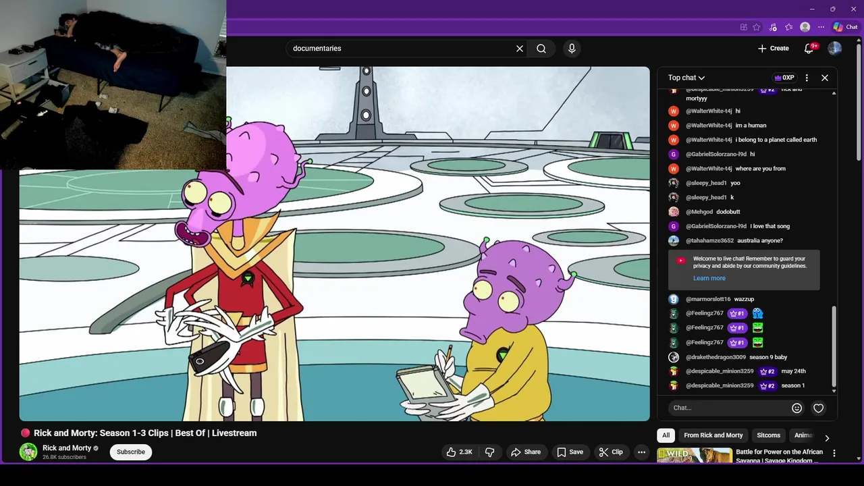Click #2 member badge beside "season 1"
Image resolution: width=864 pixels, height=486 pixels.
767,386
